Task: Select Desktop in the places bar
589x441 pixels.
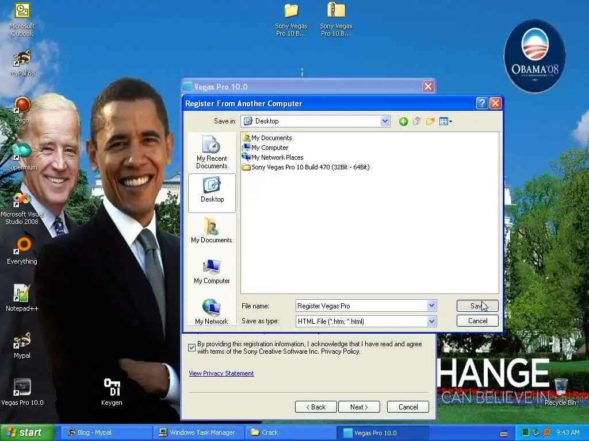Action: point(212,193)
